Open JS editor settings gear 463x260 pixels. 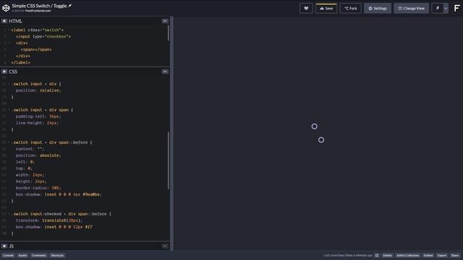point(4,246)
